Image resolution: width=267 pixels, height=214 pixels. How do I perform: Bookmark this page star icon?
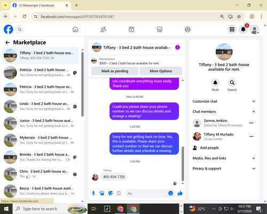click(x=239, y=17)
